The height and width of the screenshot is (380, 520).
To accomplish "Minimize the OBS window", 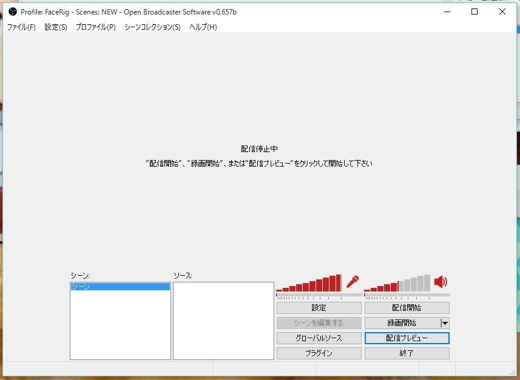I will 447,12.
